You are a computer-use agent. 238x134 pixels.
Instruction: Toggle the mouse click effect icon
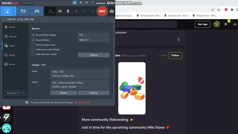click(x=76, y=11)
